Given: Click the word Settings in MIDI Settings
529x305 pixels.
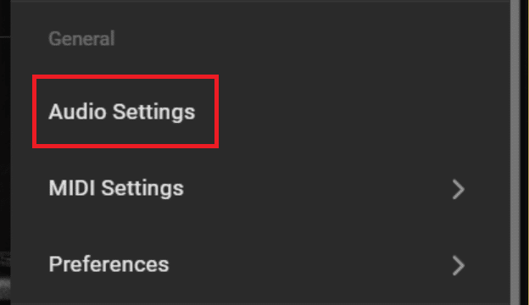Looking at the screenshot, I should (142, 189).
